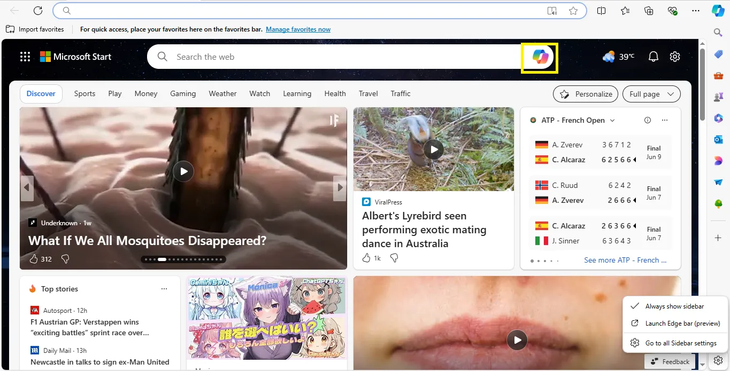
Task: Open the Microsoft Start app launcher grid
Action: coord(25,57)
